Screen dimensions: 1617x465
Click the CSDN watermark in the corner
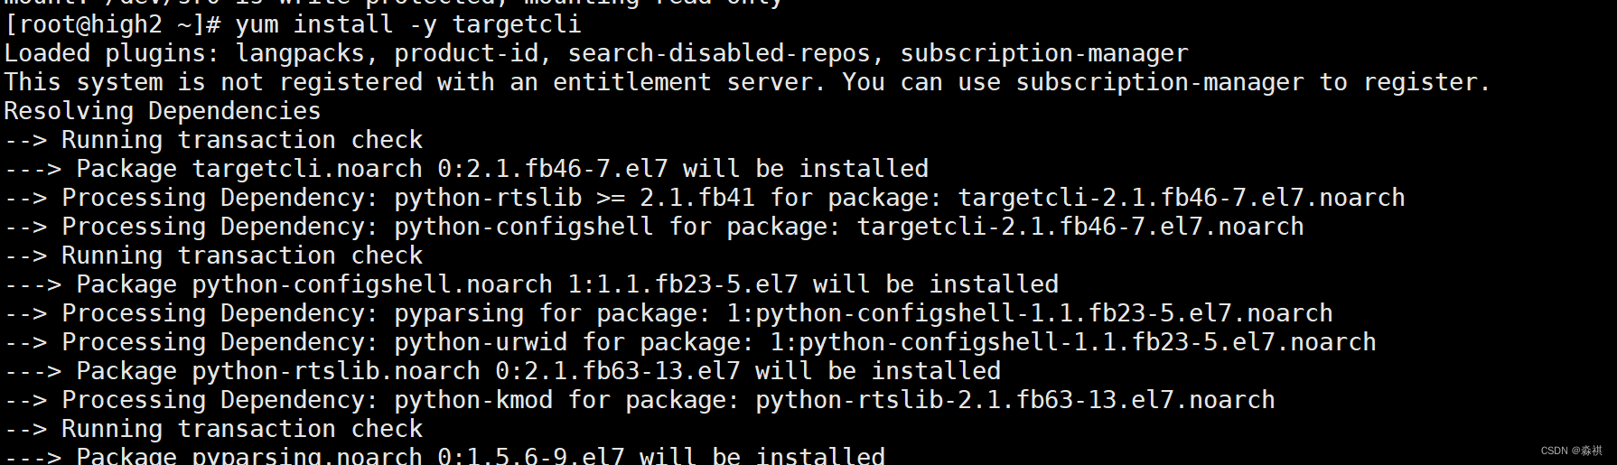coord(1571,451)
